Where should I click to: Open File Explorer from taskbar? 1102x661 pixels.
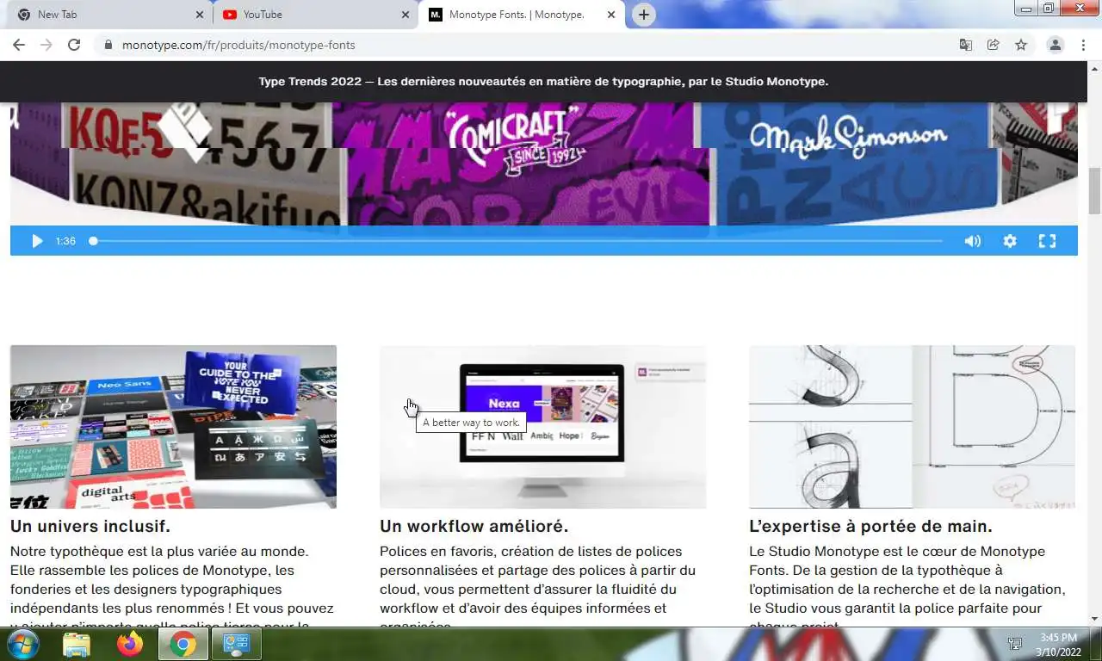coord(77,644)
